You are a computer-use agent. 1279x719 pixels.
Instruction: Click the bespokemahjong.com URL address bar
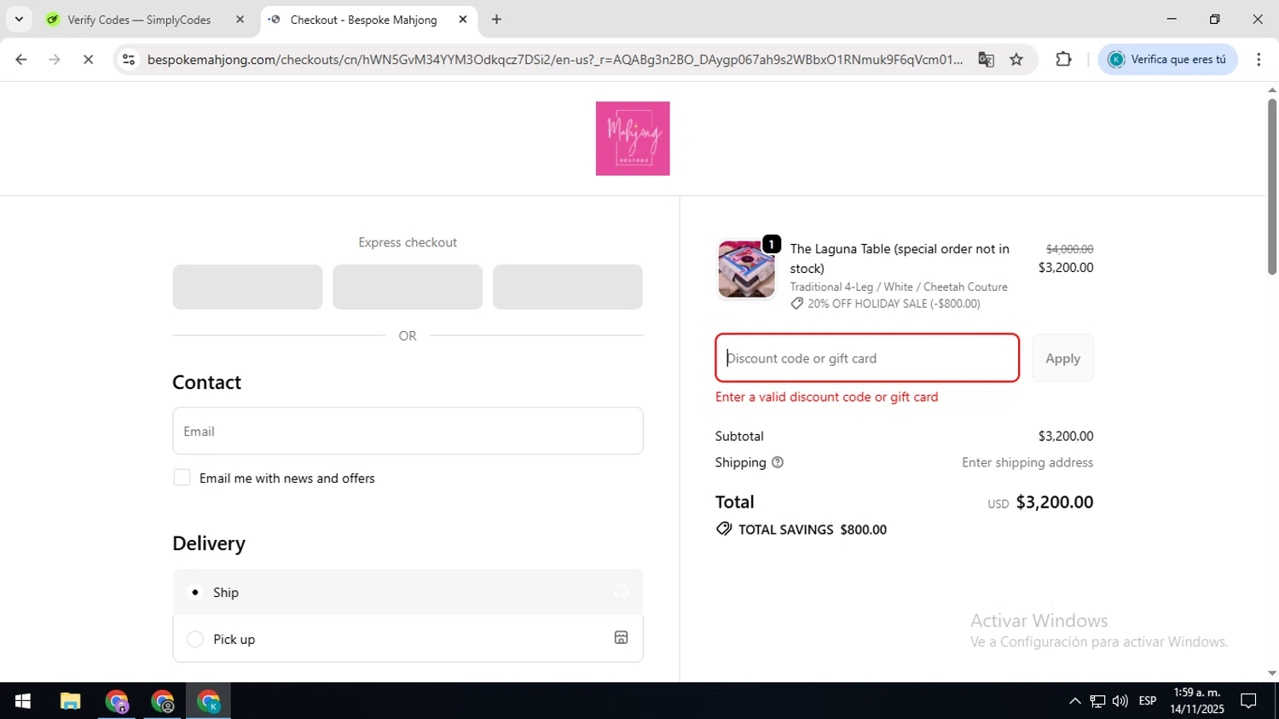tap(554, 60)
